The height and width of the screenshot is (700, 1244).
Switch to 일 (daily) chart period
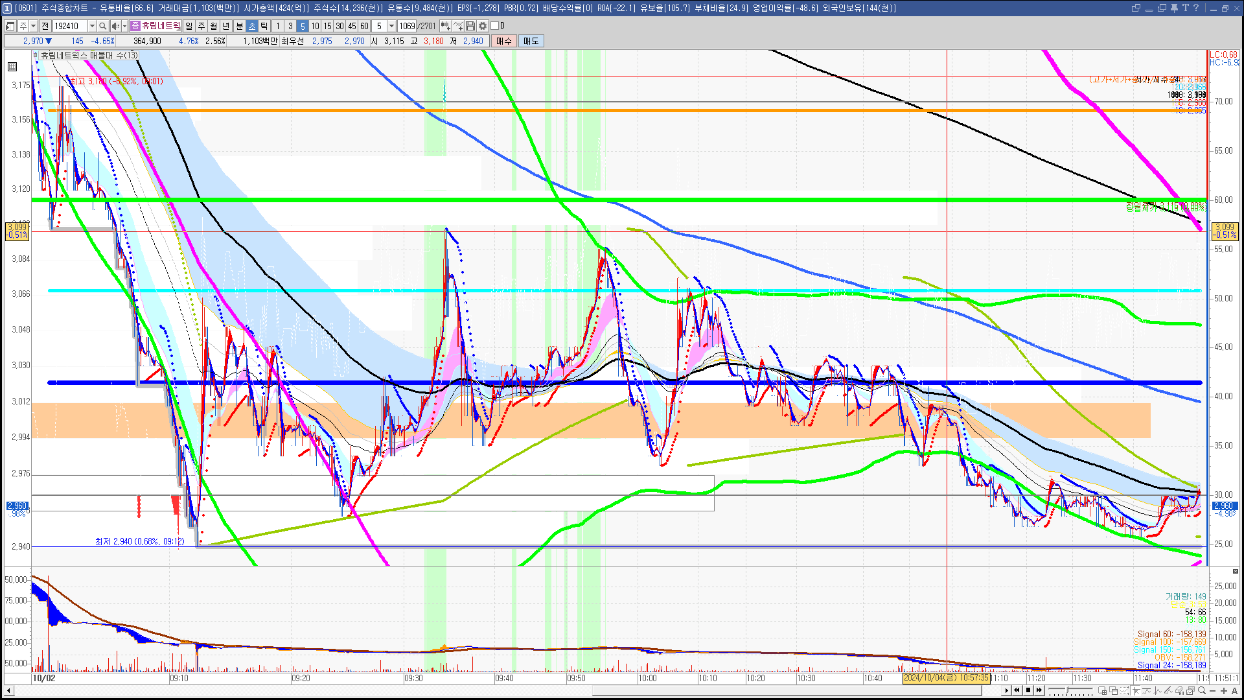coord(189,26)
